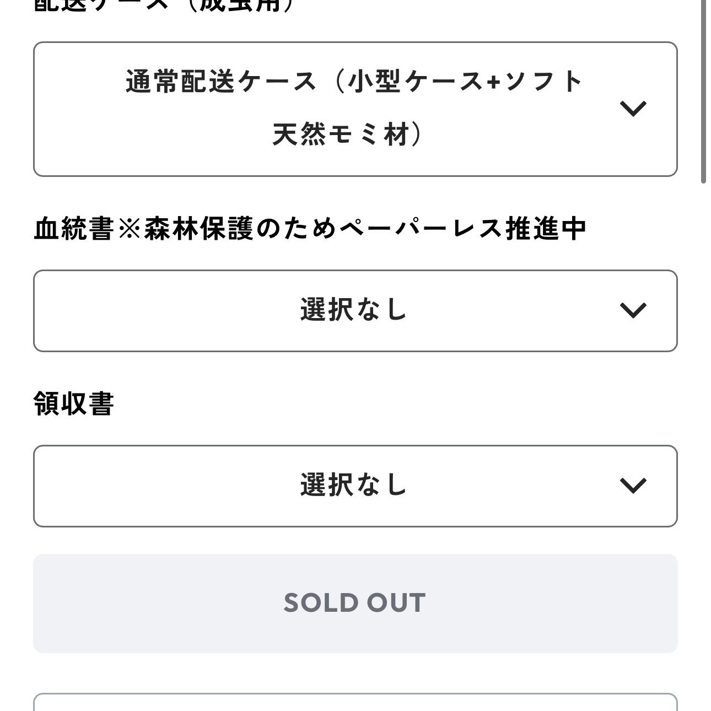Click the chevron icon on the shipping case selector
The height and width of the screenshot is (711, 711).
coord(633,109)
